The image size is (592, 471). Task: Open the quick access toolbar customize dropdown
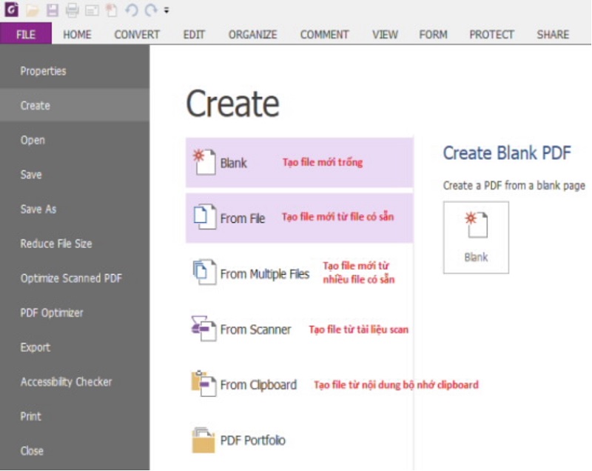click(x=166, y=11)
